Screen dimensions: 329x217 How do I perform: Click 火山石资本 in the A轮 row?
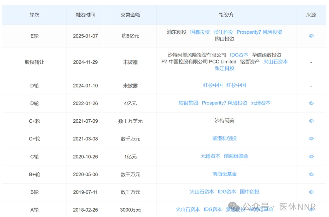[188, 210]
